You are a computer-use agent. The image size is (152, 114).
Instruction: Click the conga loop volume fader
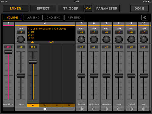coord(8,52)
